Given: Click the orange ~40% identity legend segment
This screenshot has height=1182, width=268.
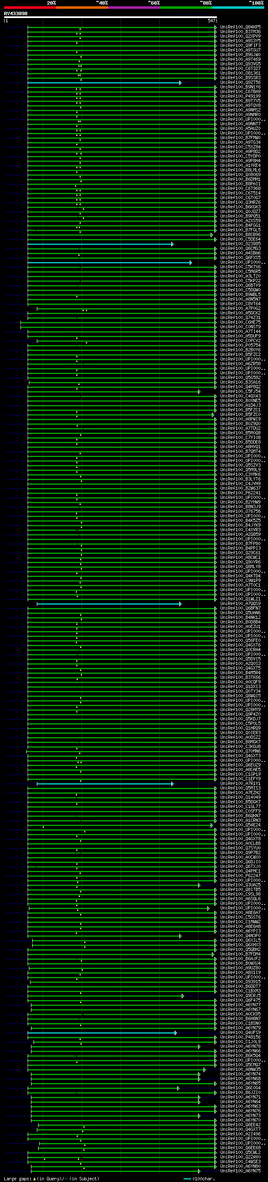Looking at the screenshot, I should point(82,8).
